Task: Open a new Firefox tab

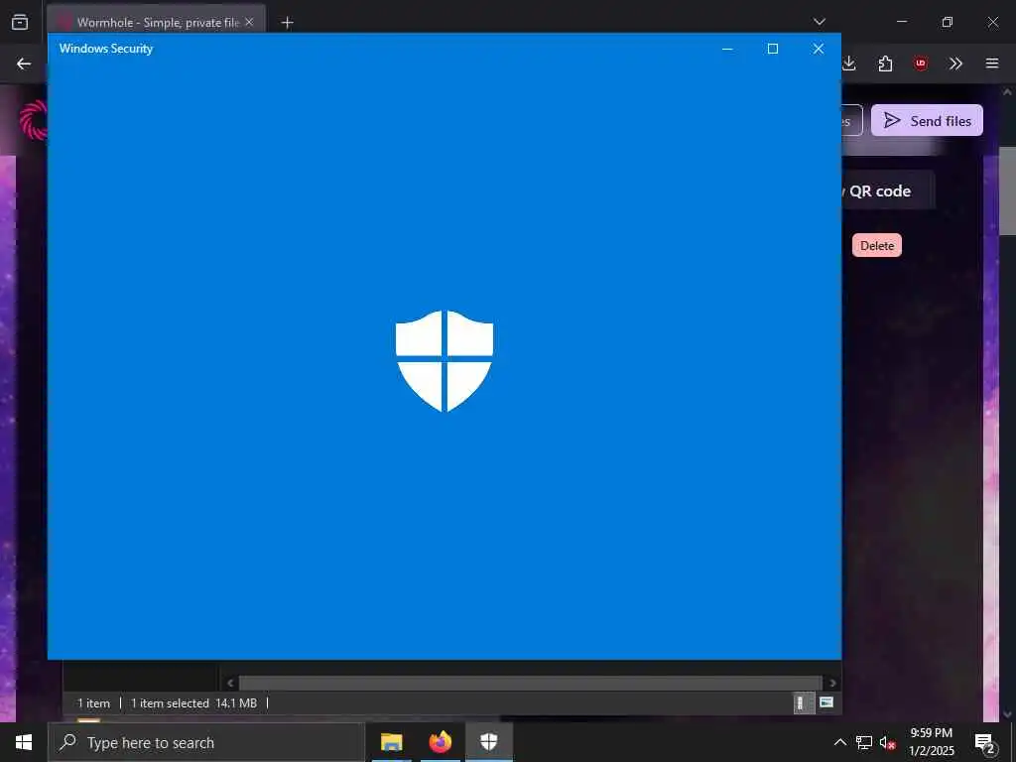Action: point(287,23)
